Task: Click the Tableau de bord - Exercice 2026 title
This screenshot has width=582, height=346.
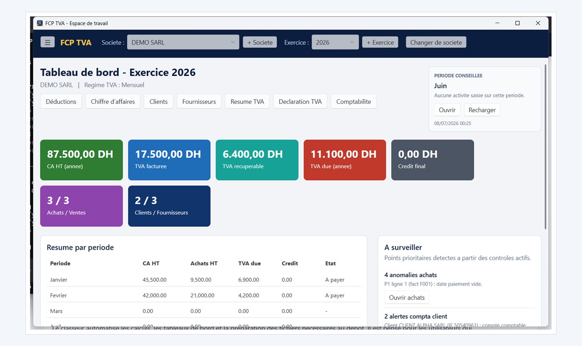Action: (118, 72)
